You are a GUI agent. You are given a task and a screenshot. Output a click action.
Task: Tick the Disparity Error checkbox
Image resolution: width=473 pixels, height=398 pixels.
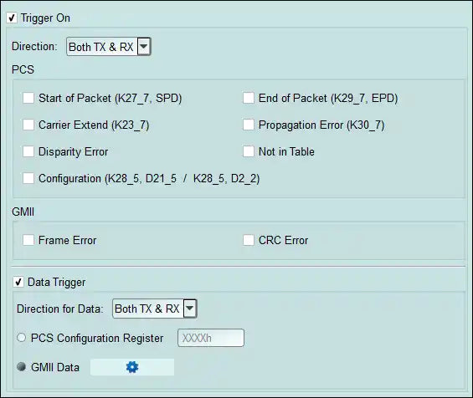point(28,151)
